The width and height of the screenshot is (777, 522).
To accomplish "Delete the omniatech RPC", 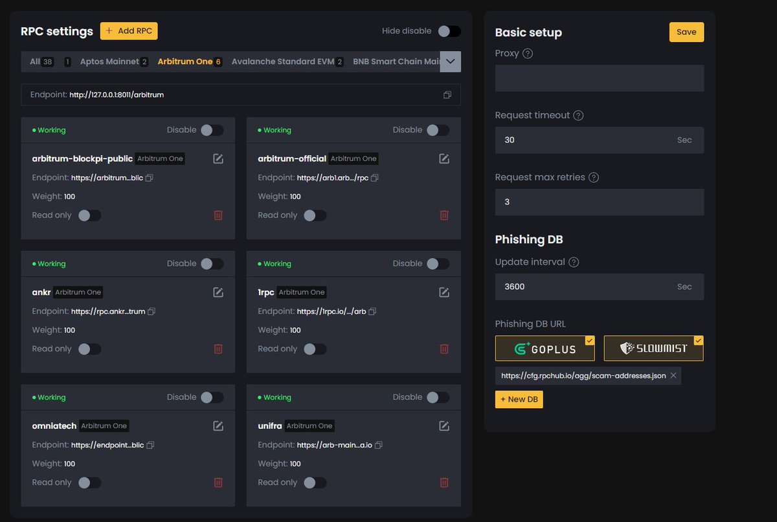I will point(218,483).
